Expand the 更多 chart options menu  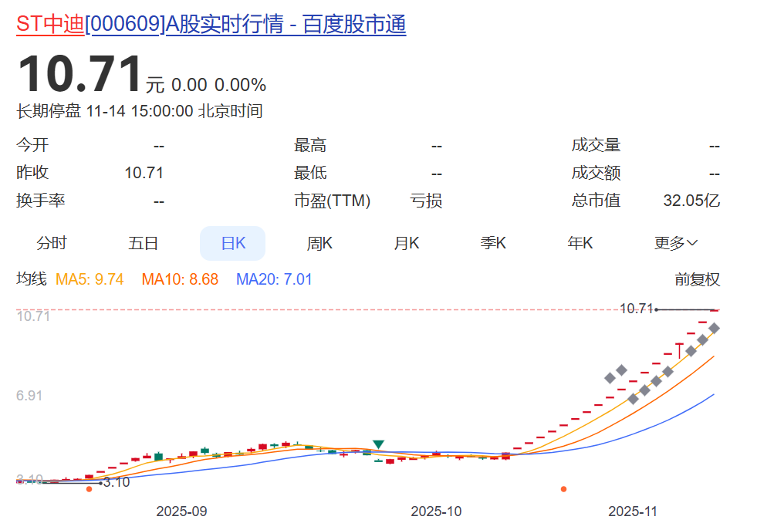(x=673, y=242)
